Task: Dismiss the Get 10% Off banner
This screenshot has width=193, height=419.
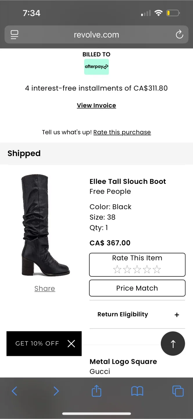Action: 71,344
